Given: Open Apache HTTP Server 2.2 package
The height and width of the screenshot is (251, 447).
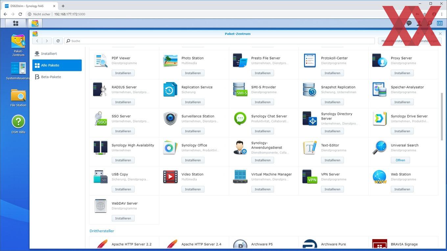Looking at the screenshot, I should [131, 244].
